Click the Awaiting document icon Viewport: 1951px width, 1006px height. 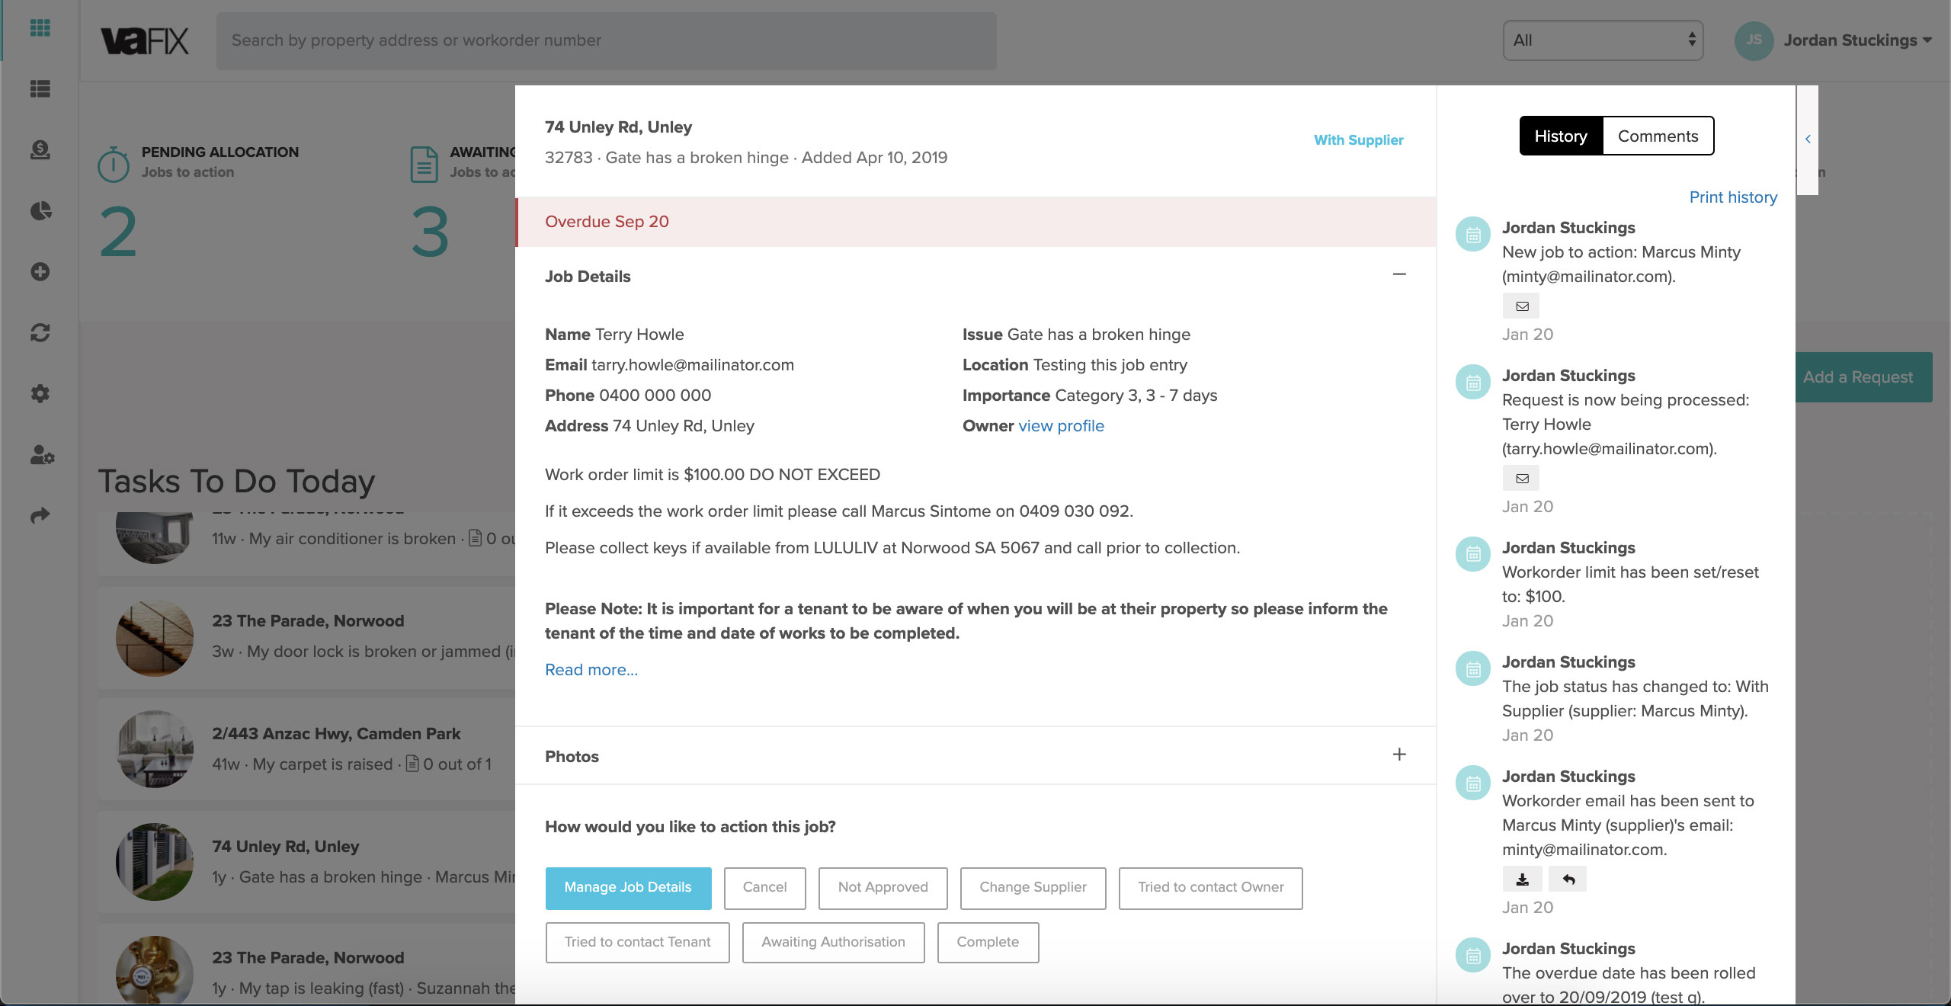[x=424, y=164]
